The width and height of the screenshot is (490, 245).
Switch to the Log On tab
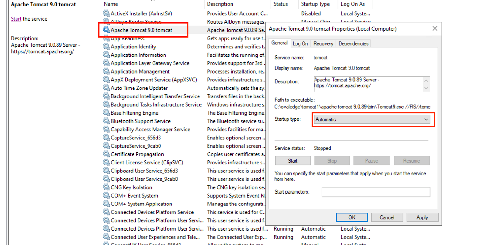(300, 43)
